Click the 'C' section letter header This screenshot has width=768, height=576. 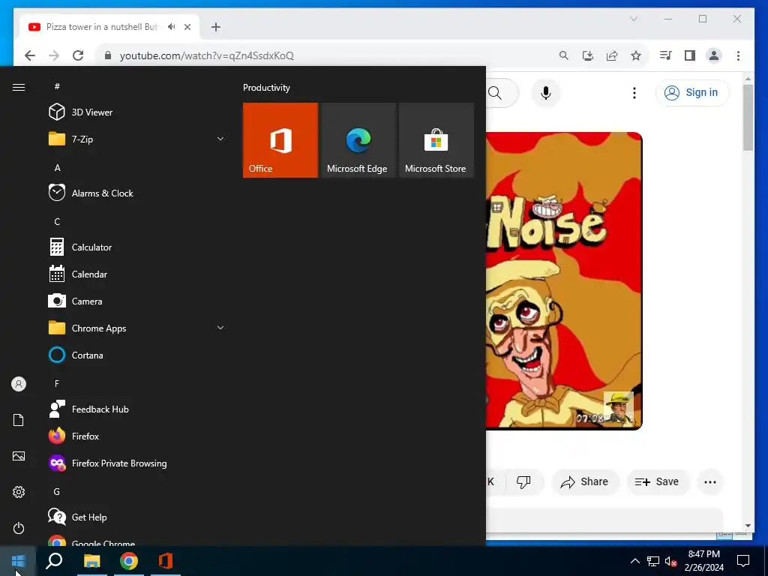[57, 222]
